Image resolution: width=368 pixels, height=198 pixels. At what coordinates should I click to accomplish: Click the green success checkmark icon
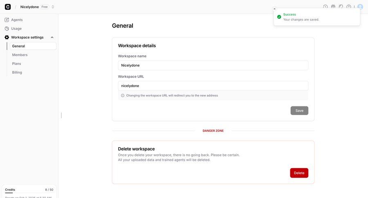pyautogui.click(x=279, y=17)
